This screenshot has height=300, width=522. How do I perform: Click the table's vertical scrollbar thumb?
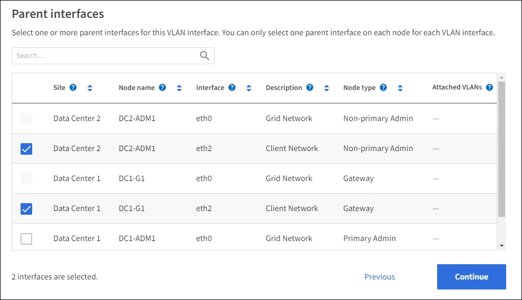[501, 149]
